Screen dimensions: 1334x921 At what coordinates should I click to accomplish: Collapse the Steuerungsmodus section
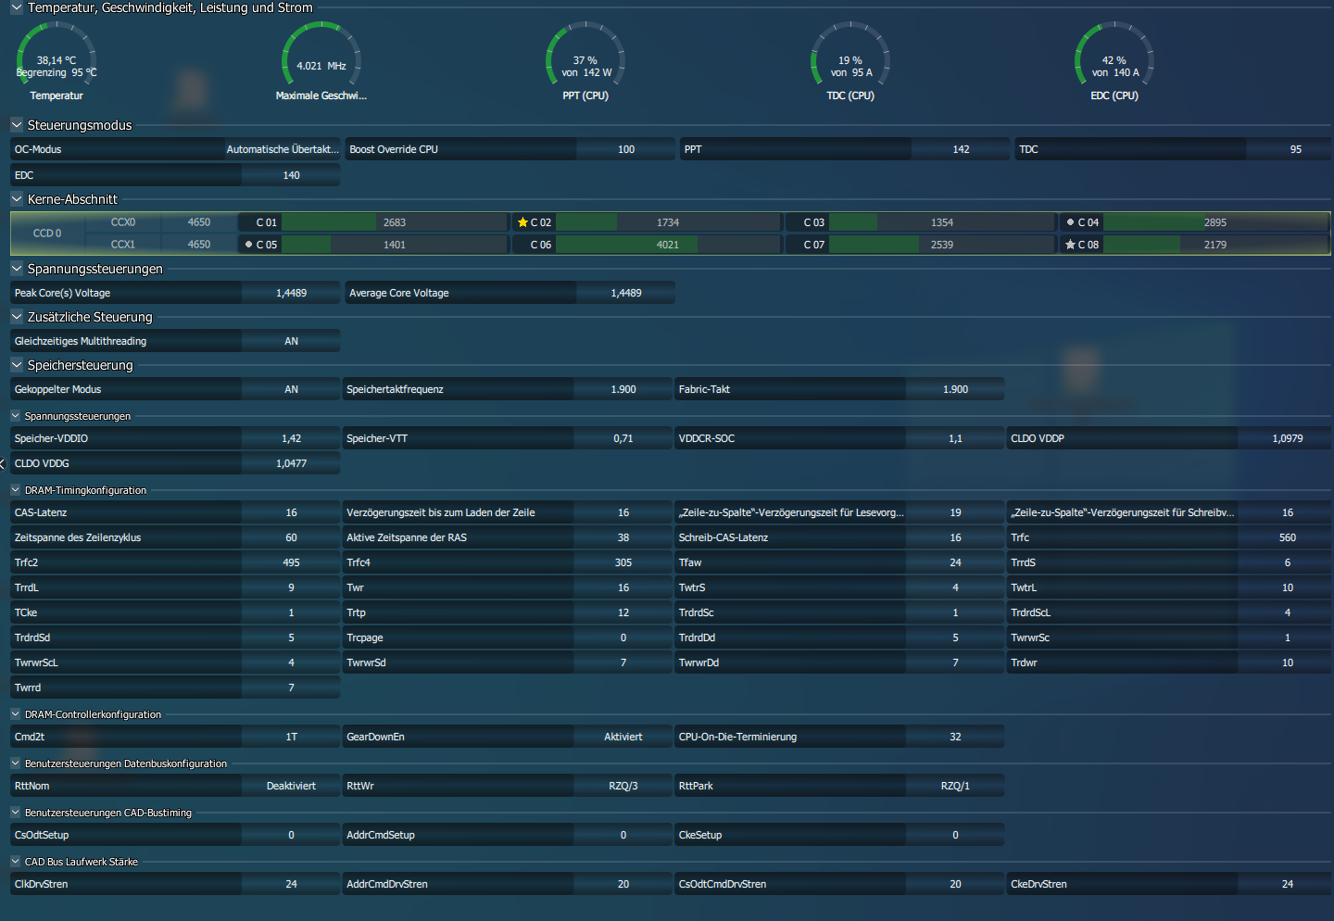tap(16, 125)
